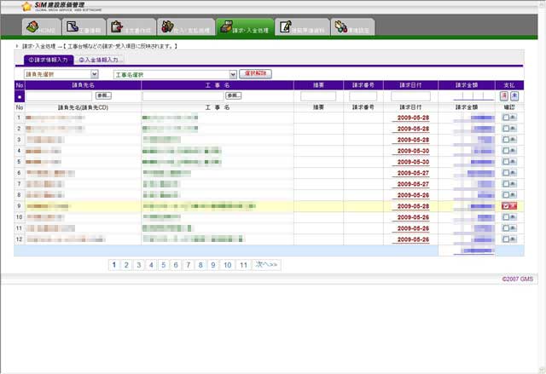The height and width of the screenshot is (374, 546).
Task: Click 参照 button beside contractor name field
Action: pyautogui.click(x=103, y=96)
